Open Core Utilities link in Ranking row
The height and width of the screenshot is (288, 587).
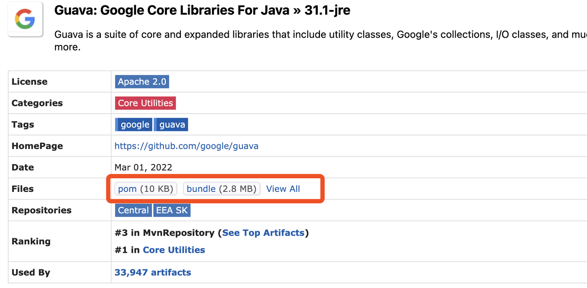174,250
